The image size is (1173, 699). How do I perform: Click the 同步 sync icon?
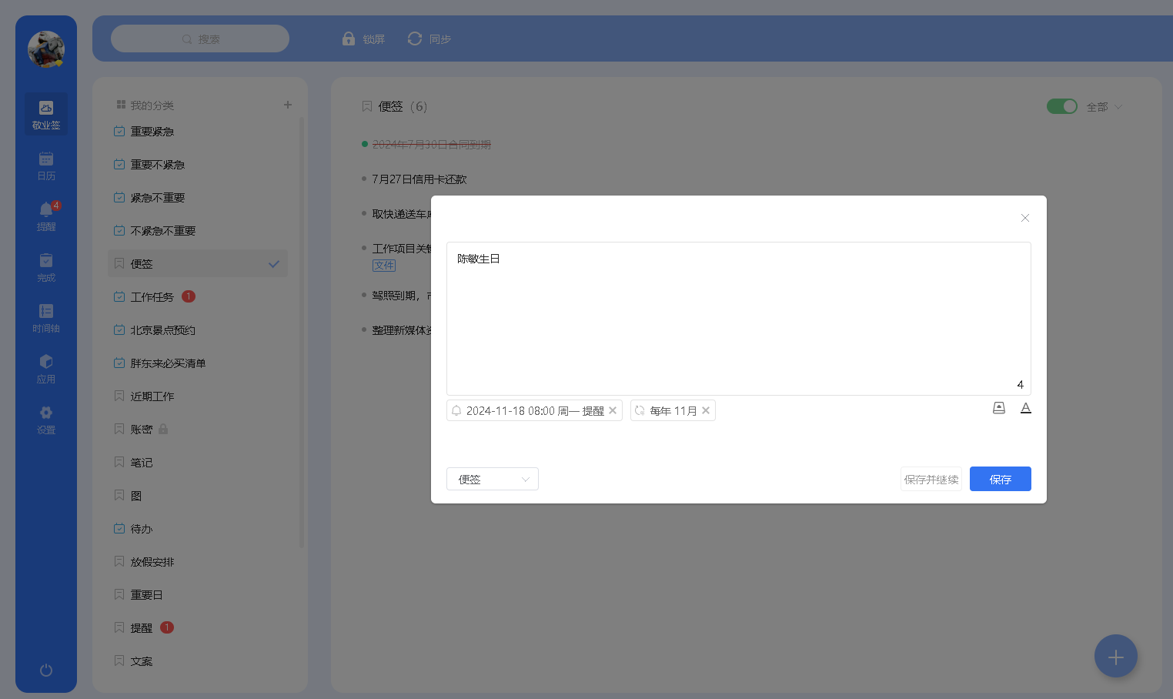click(x=415, y=38)
